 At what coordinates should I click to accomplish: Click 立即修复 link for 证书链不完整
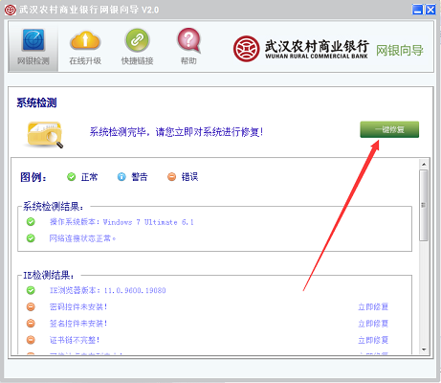pos(373,340)
